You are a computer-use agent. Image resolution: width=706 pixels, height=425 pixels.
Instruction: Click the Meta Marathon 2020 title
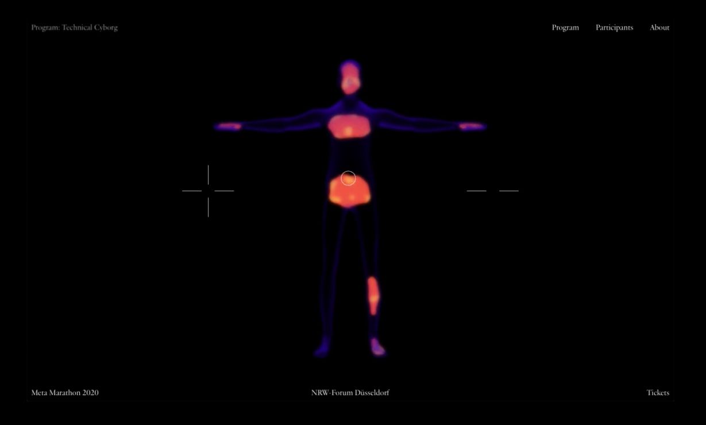click(65, 393)
